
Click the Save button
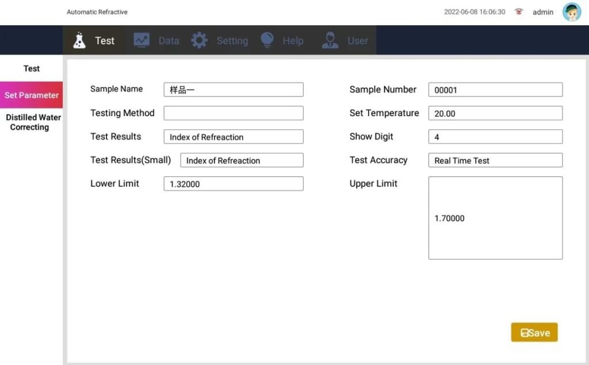(534, 332)
